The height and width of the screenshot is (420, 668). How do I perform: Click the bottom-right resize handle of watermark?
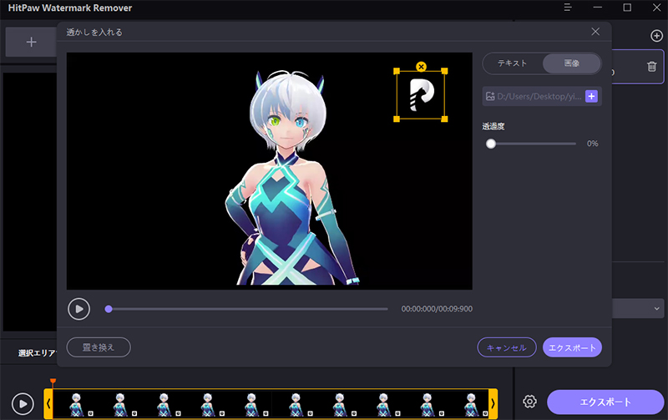[x=444, y=119]
